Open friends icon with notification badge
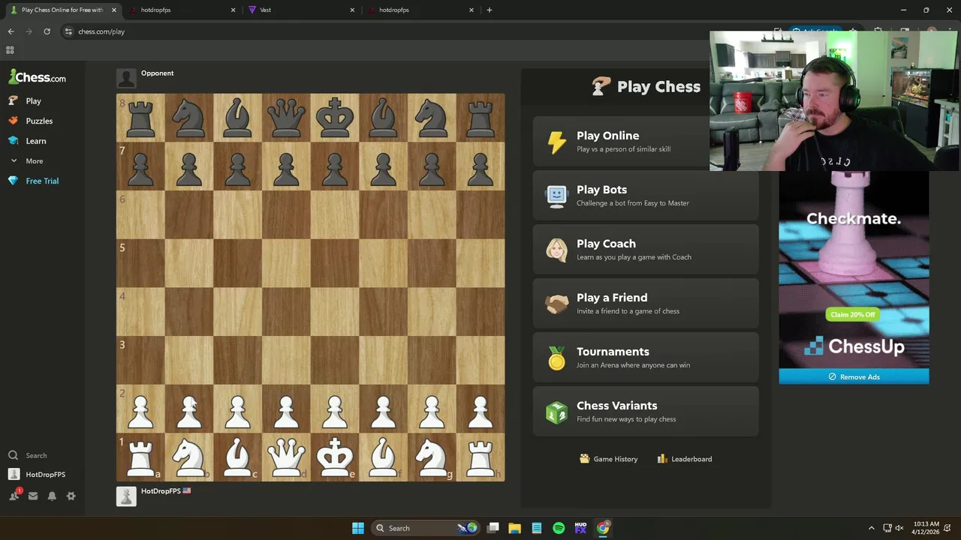 14,496
